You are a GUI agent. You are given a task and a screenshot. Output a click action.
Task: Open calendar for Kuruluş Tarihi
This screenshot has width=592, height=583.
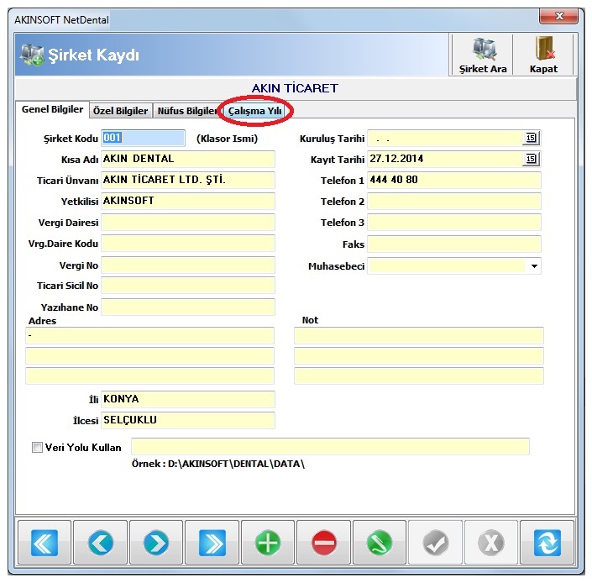coord(531,138)
